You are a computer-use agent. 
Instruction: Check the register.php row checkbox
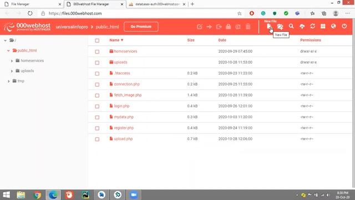point(97,128)
